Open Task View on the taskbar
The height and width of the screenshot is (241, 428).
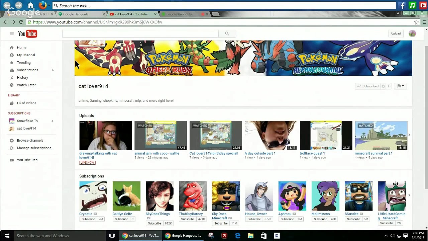coord(112,236)
